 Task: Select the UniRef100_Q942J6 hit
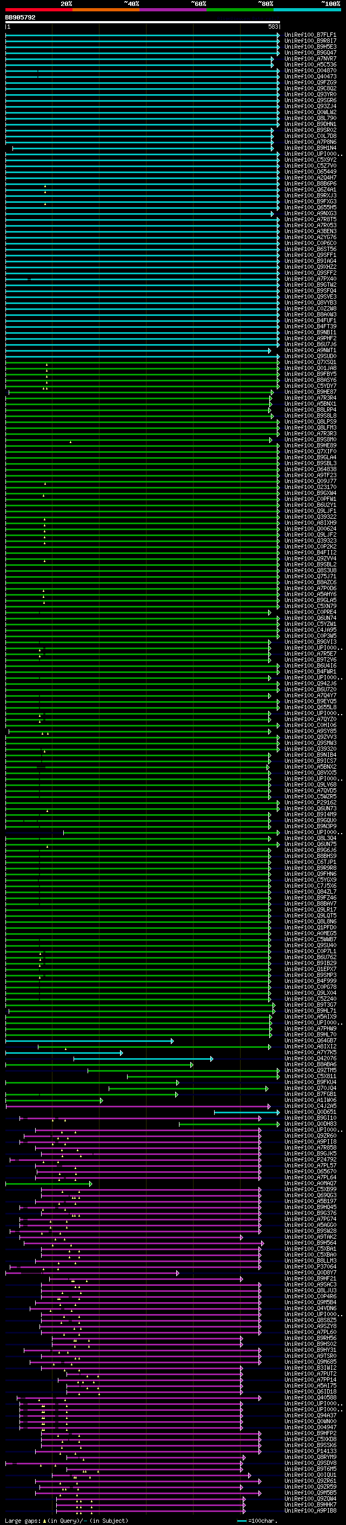pyautogui.click(x=310, y=683)
